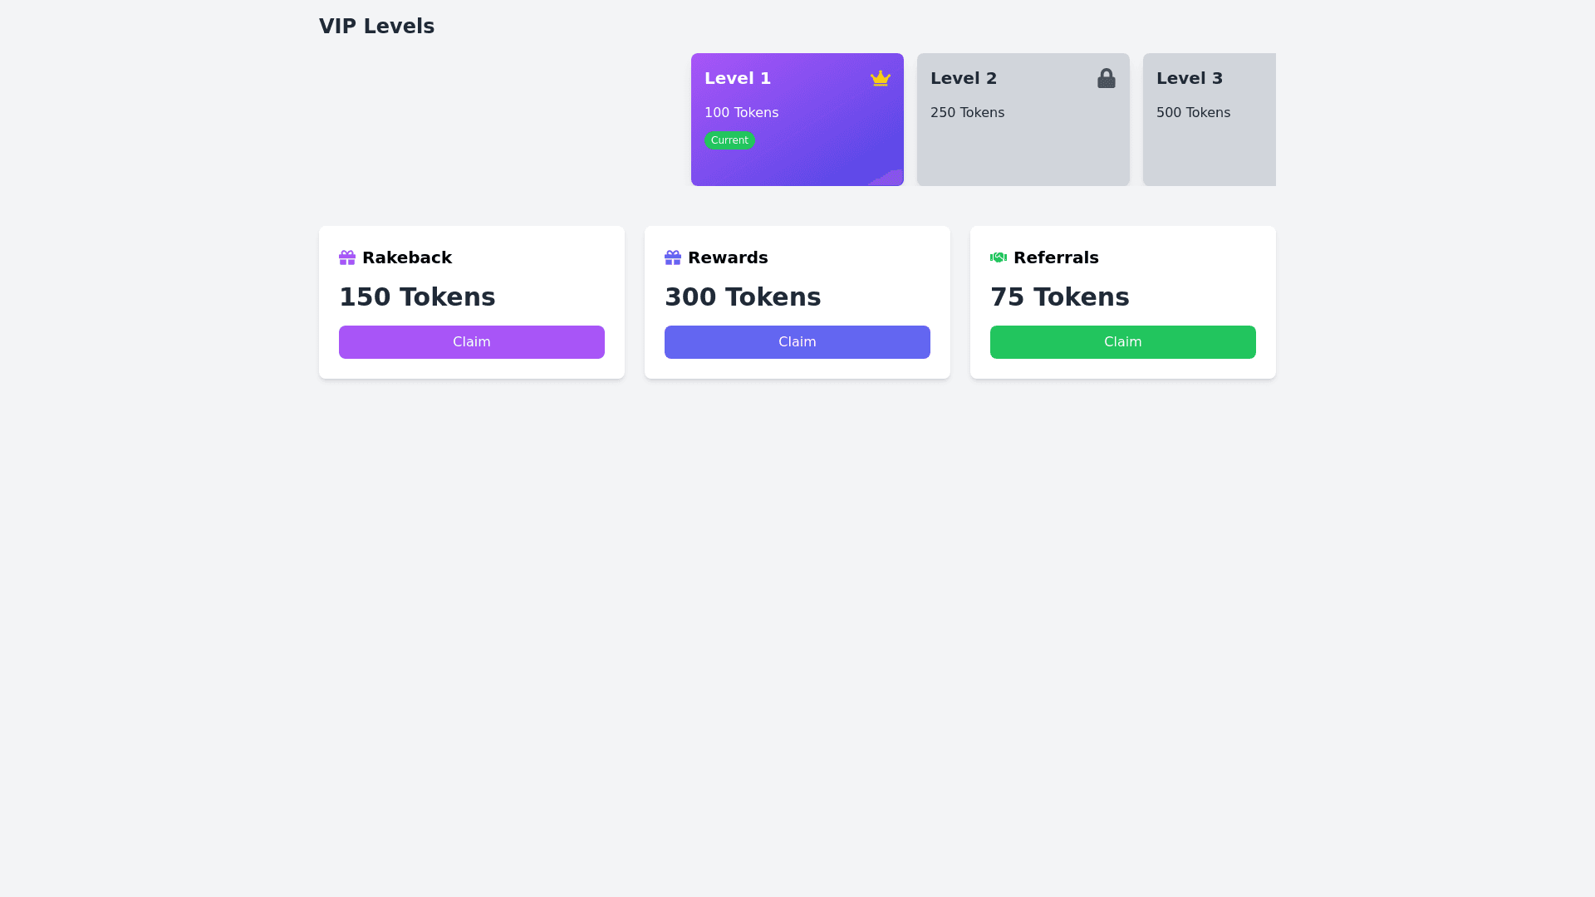Image resolution: width=1595 pixels, height=897 pixels.
Task: Click the 75 Tokens amount text
Action: (1059, 297)
